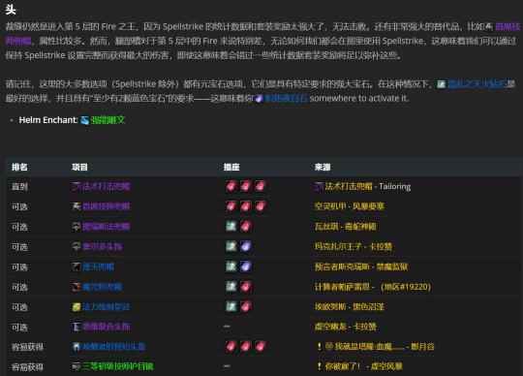Click the last row quest source link
The width and height of the screenshot is (523, 376).
[363, 366]
